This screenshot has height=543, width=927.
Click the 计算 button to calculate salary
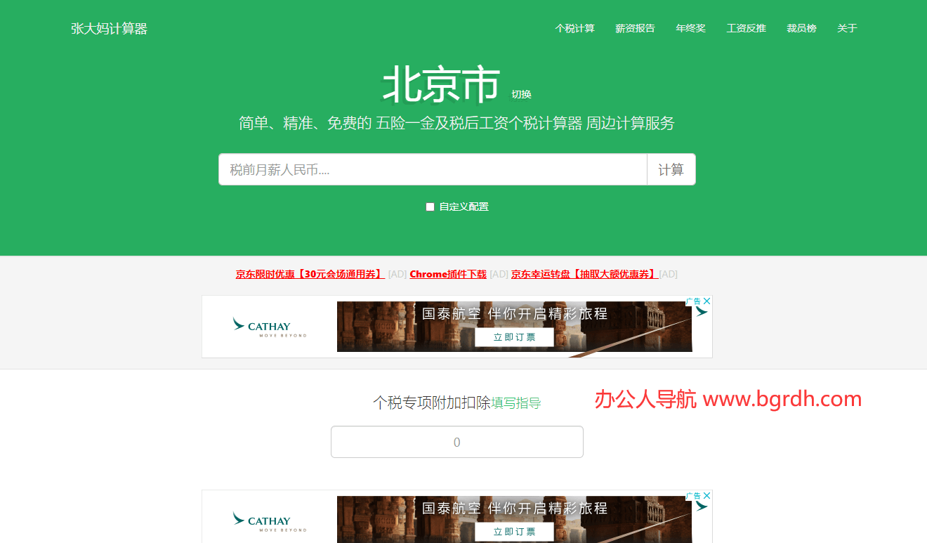[671, 169]
